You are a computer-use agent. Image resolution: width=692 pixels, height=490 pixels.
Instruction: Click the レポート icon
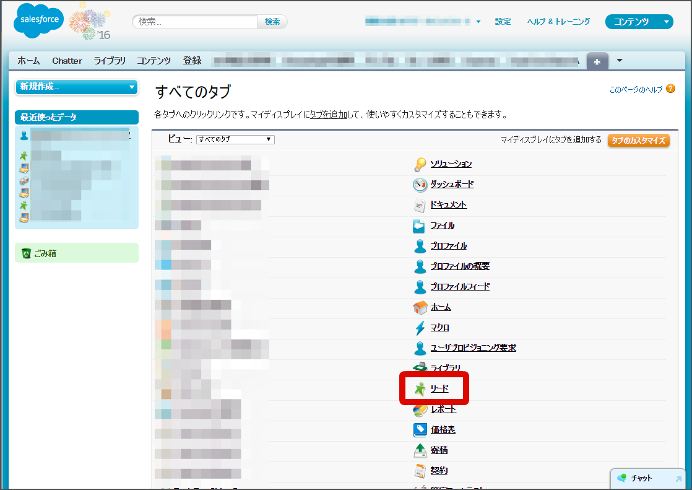tap(420, 409)
